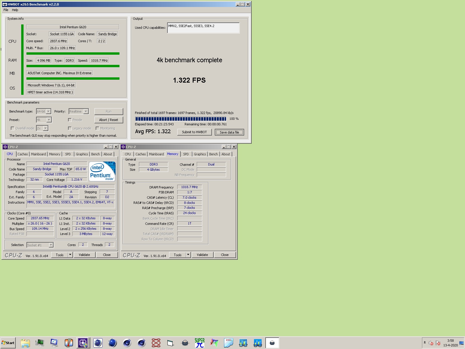Open the small window icon in the taskbar

[171, 343]
